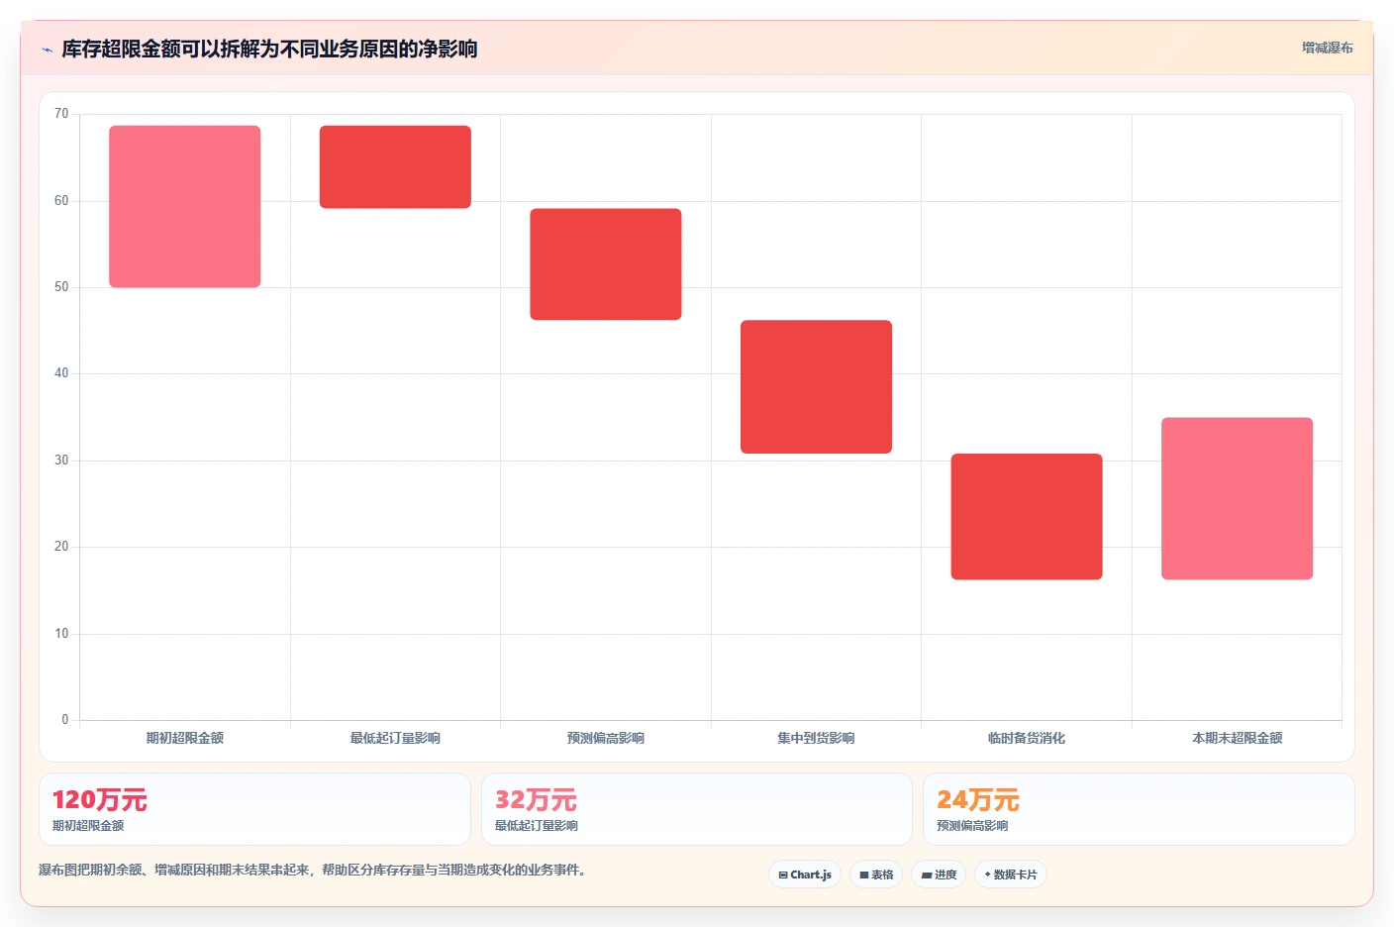Image resolution: width=1394 pixels, height=927 pixels.
Task: Click the 本期末超限金额 x-axis label
Action: 1237,738
